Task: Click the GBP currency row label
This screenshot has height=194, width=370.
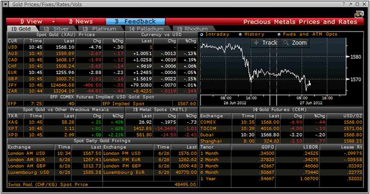Action: pos(12,79)
